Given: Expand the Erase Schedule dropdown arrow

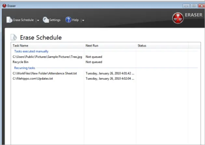Looking at the screenshot, I should 38,20.
